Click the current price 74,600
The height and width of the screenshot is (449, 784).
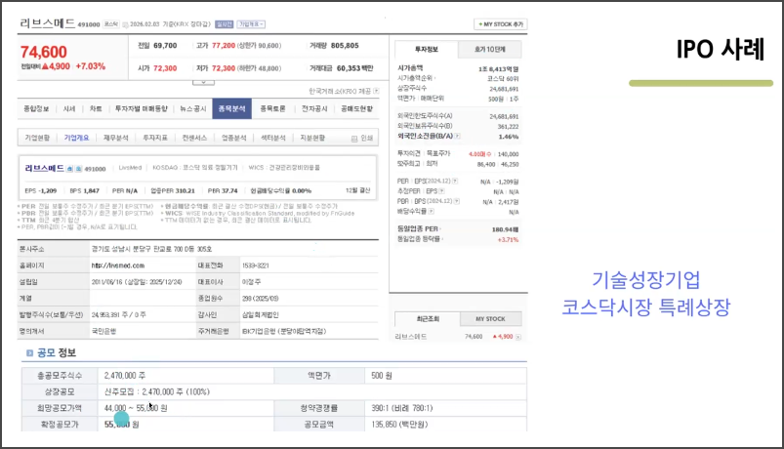[44, 52]
